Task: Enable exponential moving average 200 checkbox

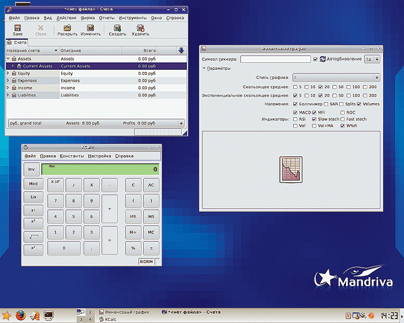Action: (365, 96)
